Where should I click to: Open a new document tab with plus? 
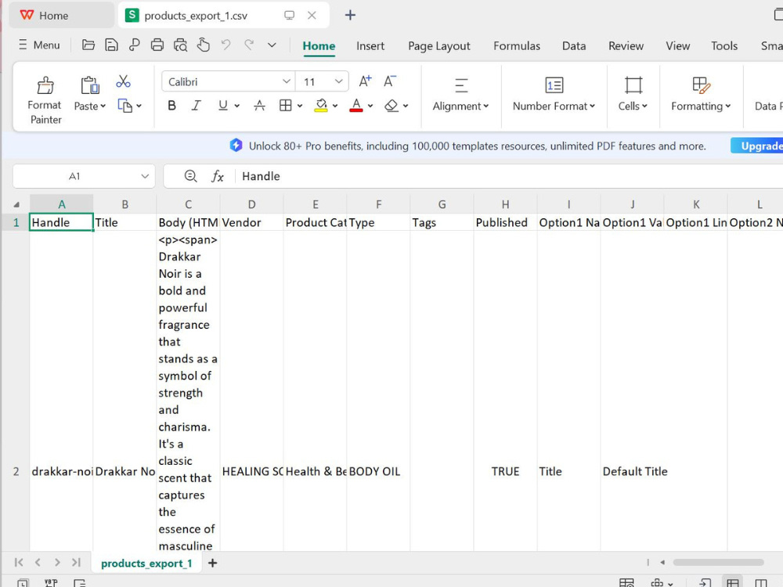[350, 15]
